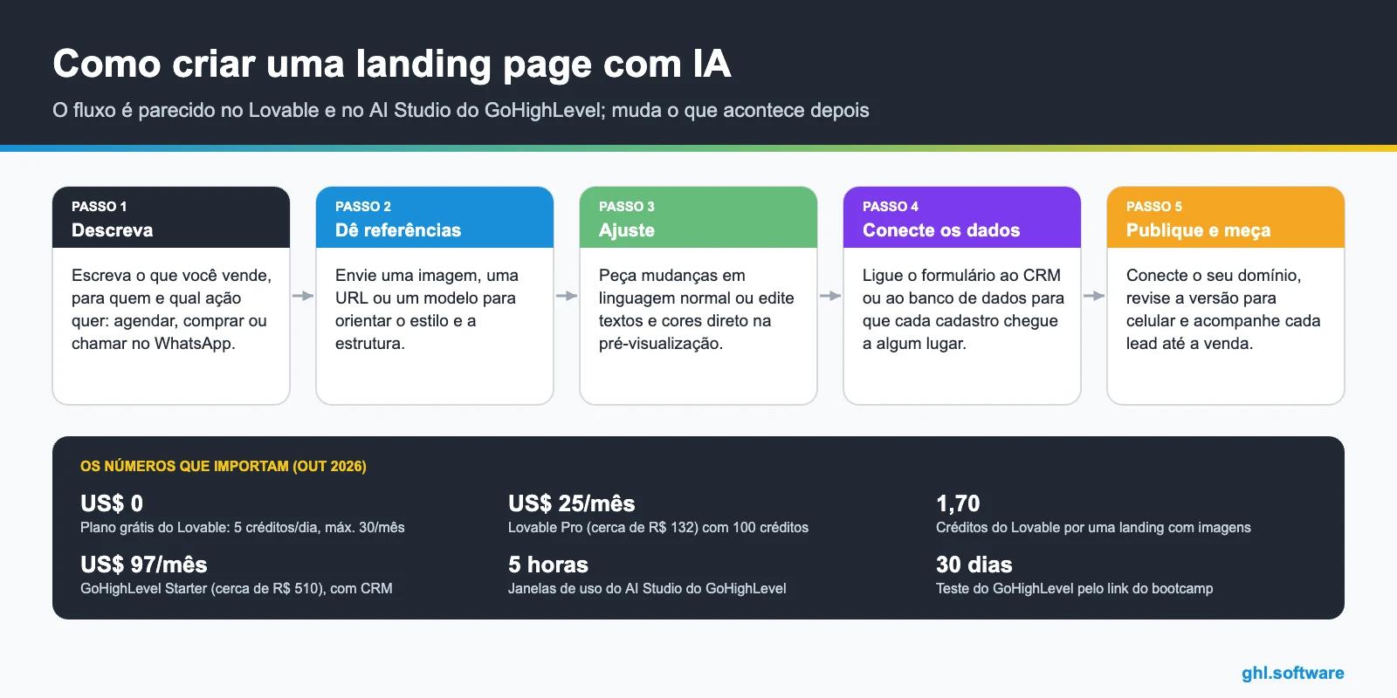Image resolution: width=1397 pixels, height=698 pixels.
Task: Select the "1,70" figure
Action: pos(958,503)
